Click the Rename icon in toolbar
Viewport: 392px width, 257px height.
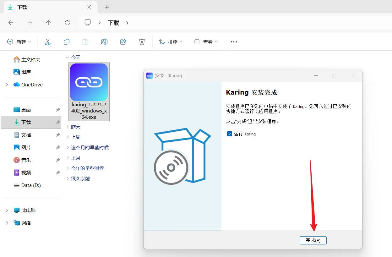104,42
